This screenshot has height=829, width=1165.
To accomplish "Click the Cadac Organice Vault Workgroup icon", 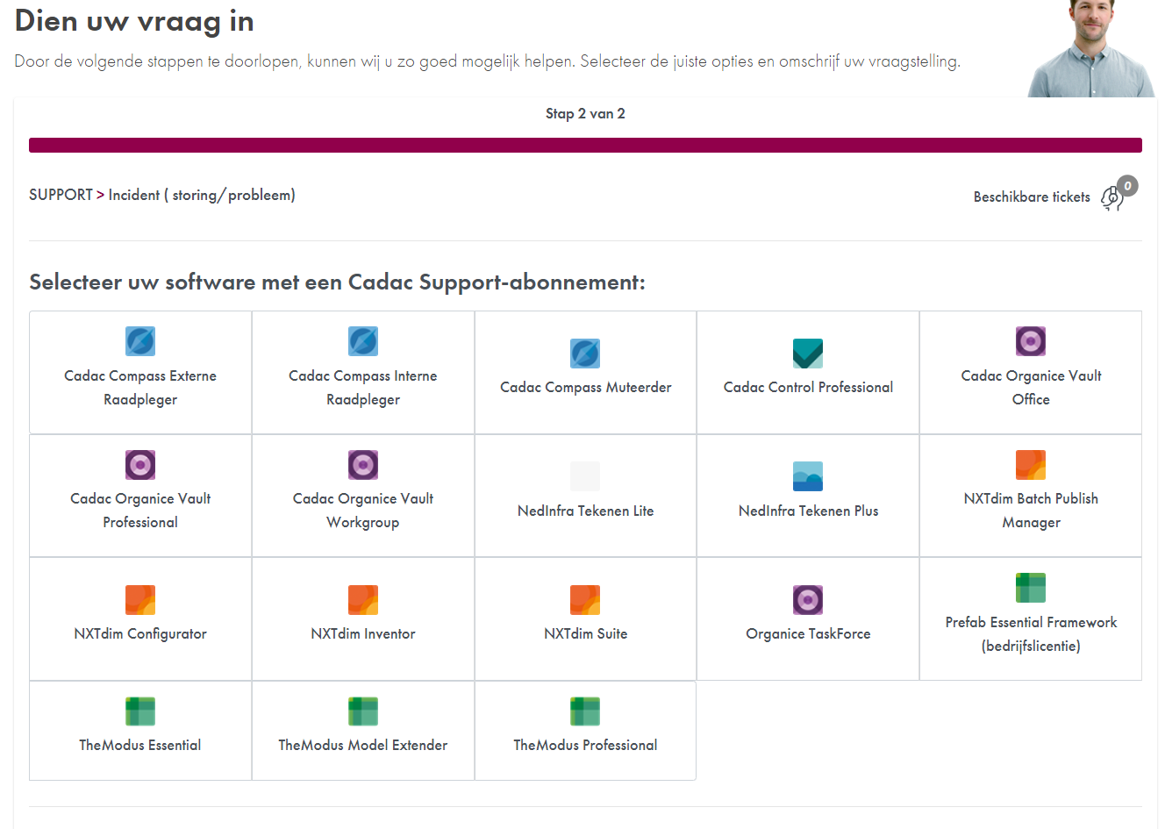I will 363,465.
